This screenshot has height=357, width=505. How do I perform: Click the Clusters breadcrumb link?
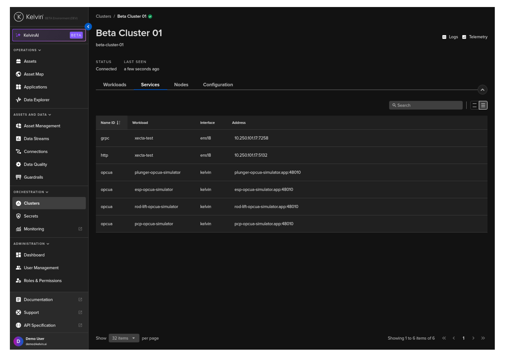[x=103, y=16]
